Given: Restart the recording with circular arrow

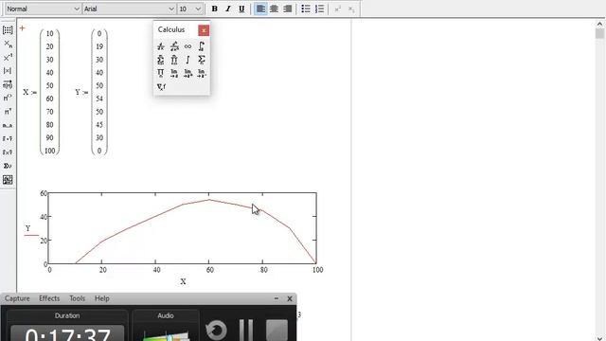Looking at the screenshot, I should coord(216,331).
